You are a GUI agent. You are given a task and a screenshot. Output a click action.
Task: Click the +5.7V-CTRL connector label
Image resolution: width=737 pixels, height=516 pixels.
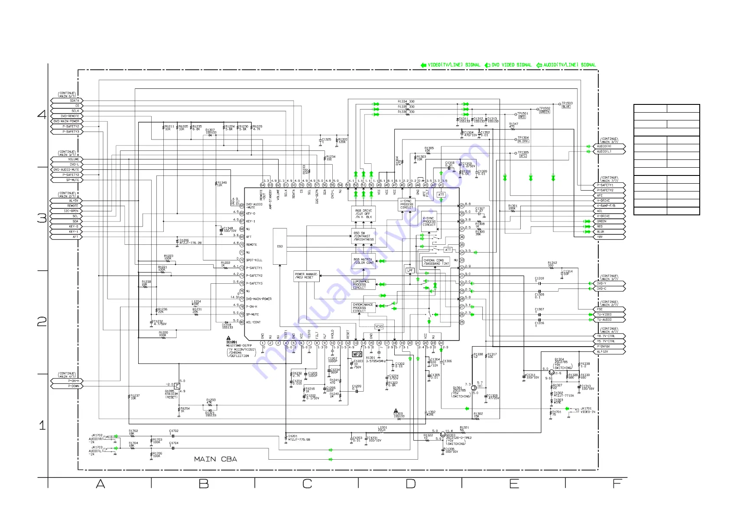click(x=606, y=341)
